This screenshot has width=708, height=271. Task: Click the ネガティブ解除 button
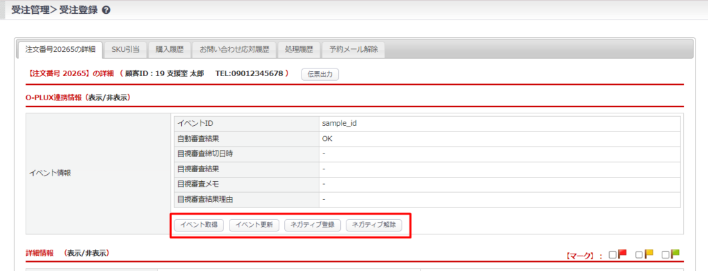coord(374,225)
